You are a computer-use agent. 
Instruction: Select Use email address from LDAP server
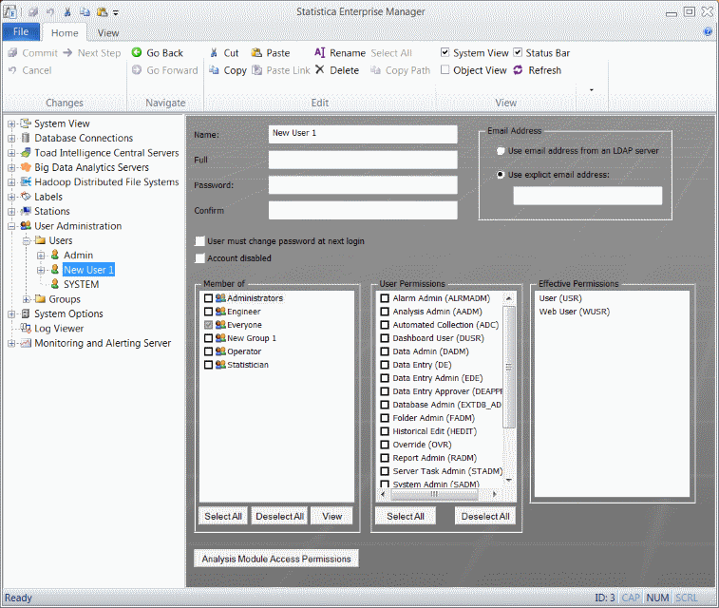tap(501, 151)
